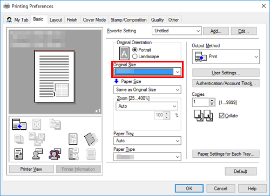Click Paper Settings for Each Tray button
This screenshot has width=270, height=196.
click(226, 154)
